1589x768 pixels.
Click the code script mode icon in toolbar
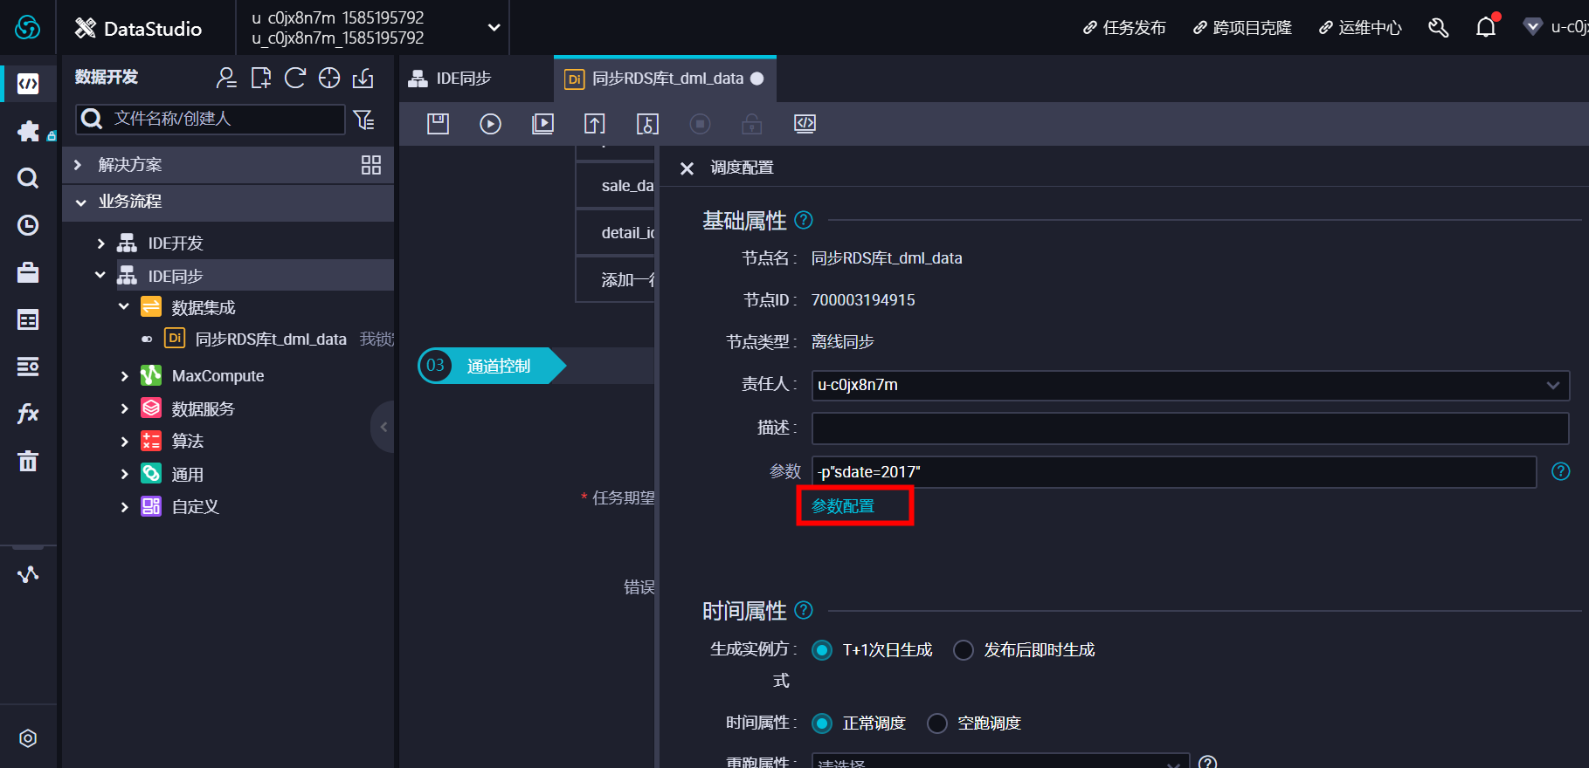tap(805, 124)
